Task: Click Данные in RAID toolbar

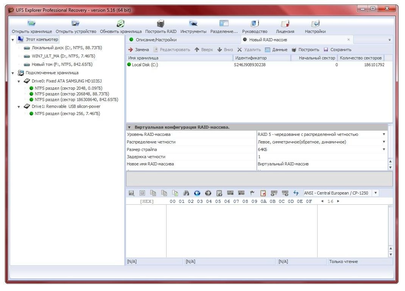Action: pos(276,50)
